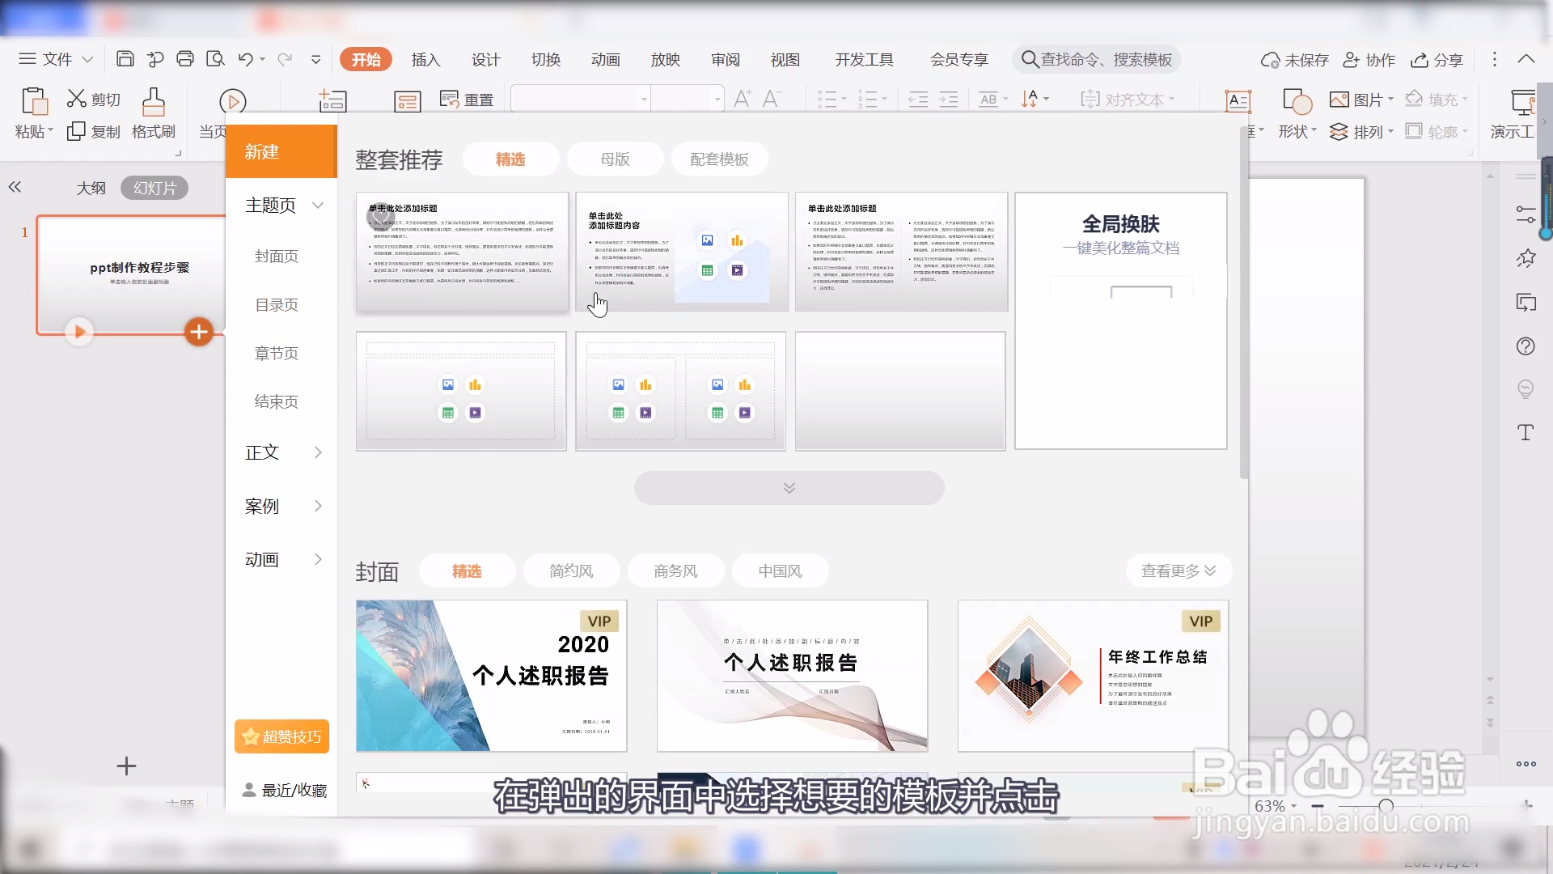Open the 文件 menu
Screen dimensions: 1553x874
[57, 59]
